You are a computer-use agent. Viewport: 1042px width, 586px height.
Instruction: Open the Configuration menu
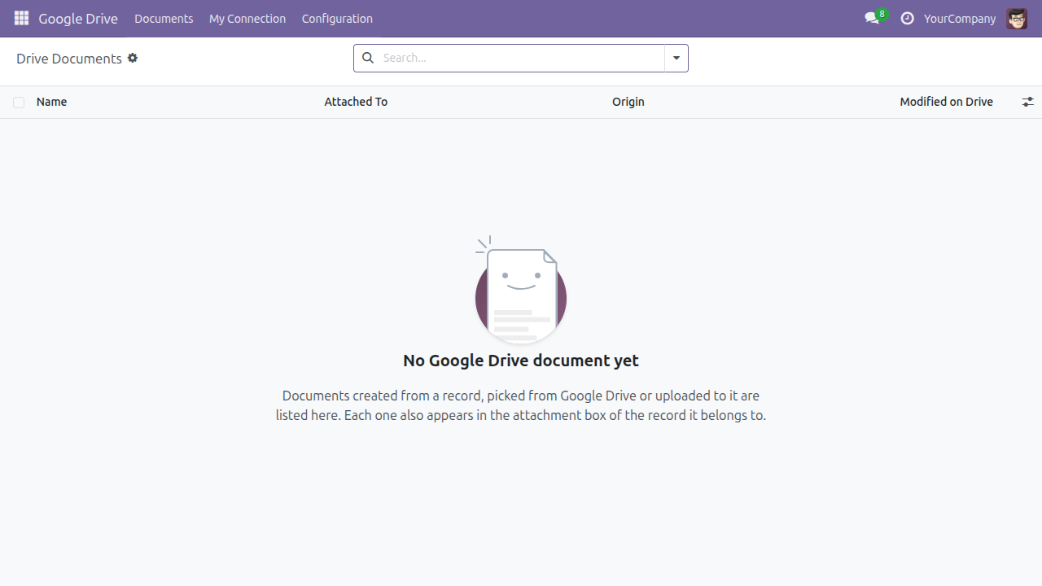click(x=337, y=18)
